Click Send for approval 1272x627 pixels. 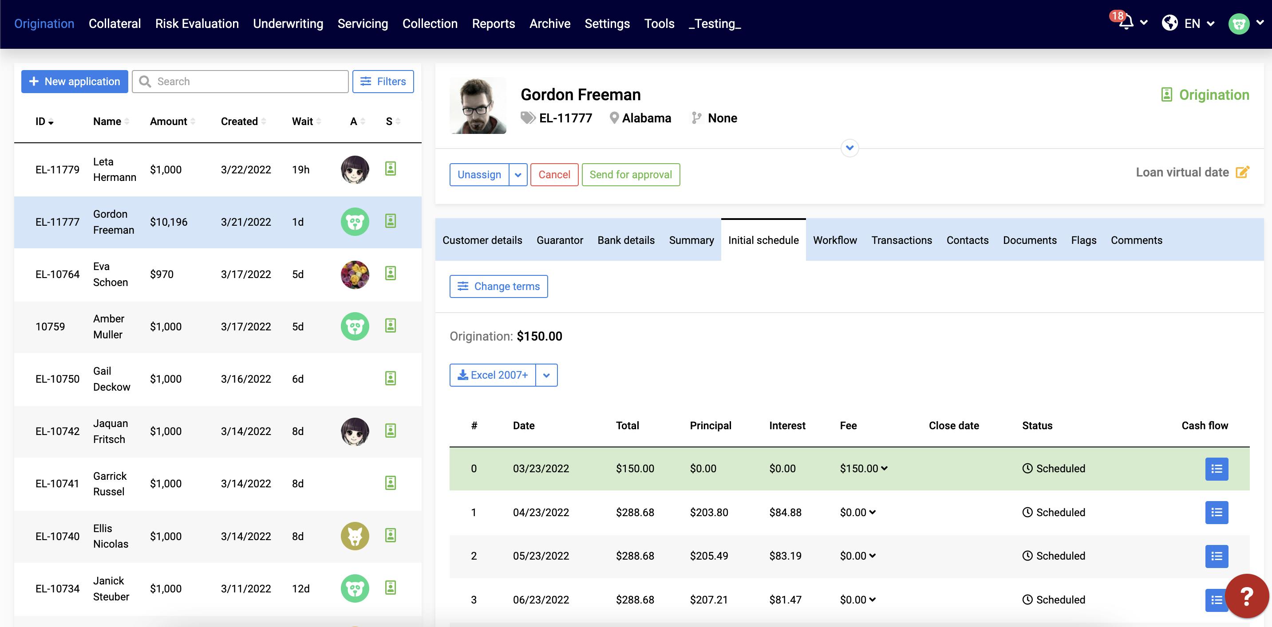point(631,174)
